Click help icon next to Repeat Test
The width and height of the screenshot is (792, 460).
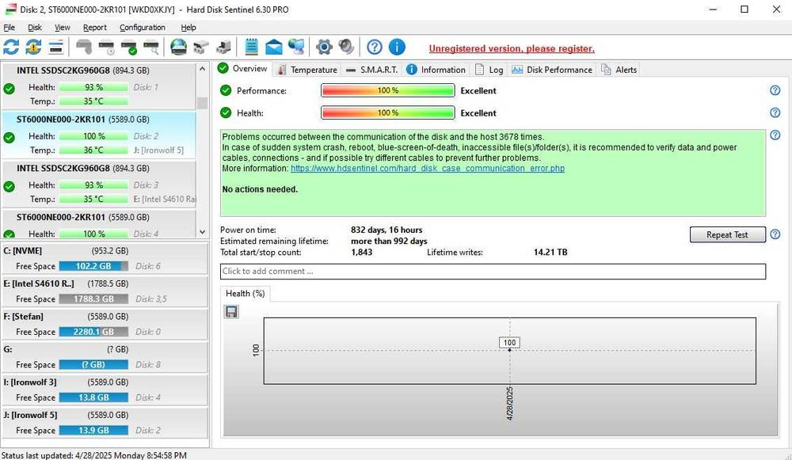pos(775,234)
